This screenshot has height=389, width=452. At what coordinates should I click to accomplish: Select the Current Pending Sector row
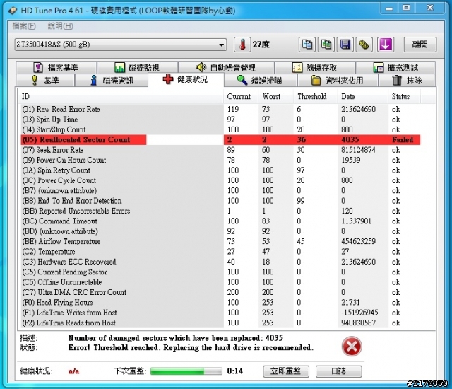(x=220, y=272)
